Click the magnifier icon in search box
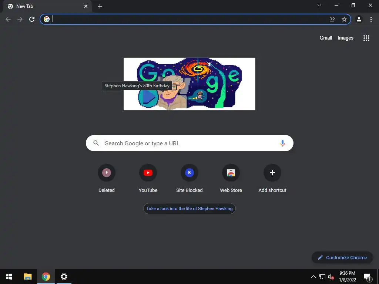 click(96, 143)
